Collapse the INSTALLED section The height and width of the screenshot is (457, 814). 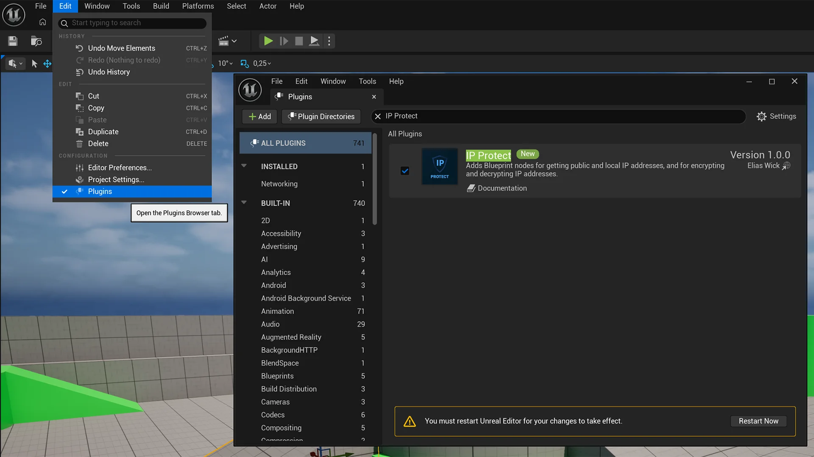point(244,166)
